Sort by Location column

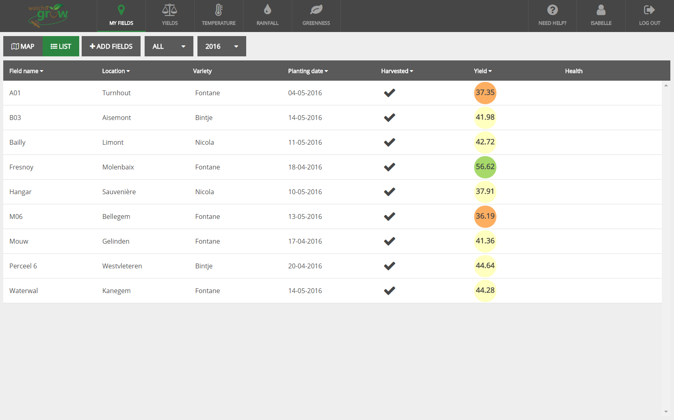[x=116, y=71]
